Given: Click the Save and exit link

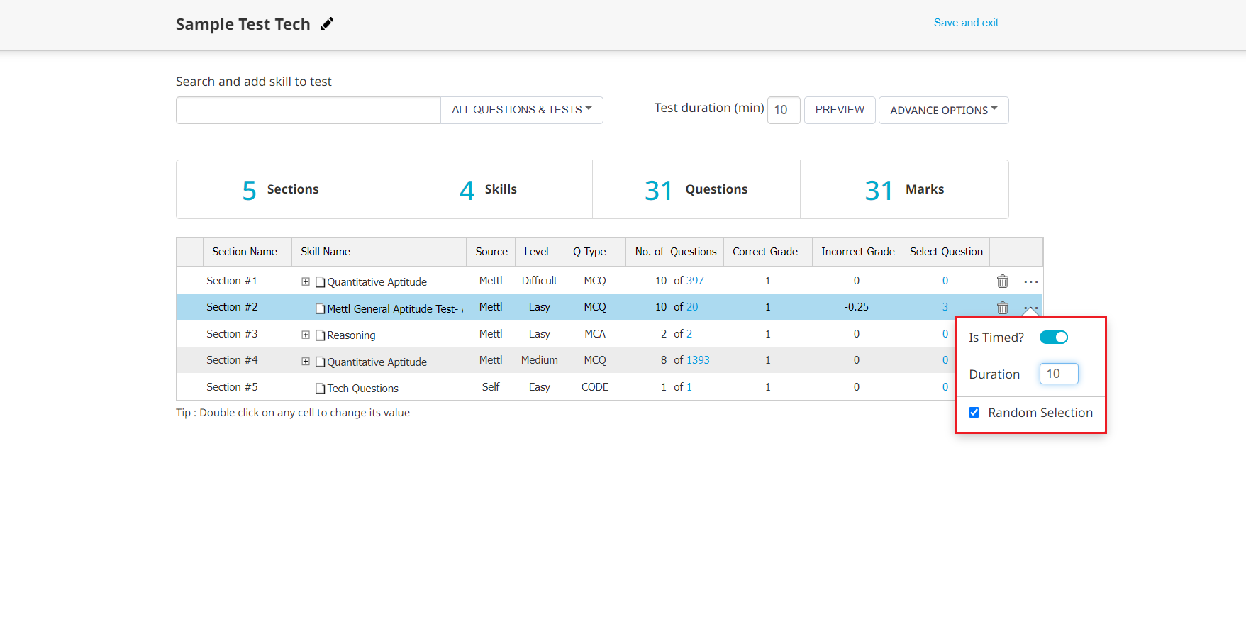Looking at the screenshot, I should tap(966, 23).
